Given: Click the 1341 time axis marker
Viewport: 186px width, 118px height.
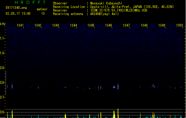Looking at the screenshot, I should pos(20,25).
